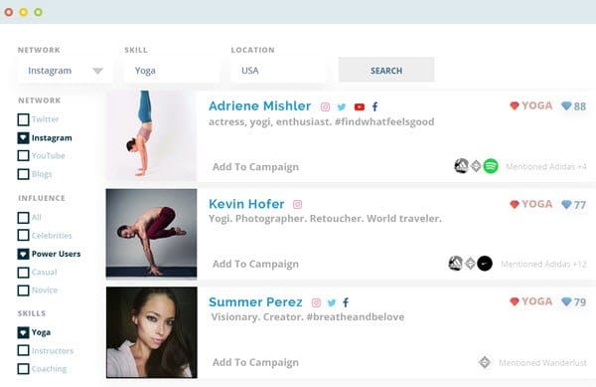
Task: Click the Yoga skill input field
Action: point(172,71)
